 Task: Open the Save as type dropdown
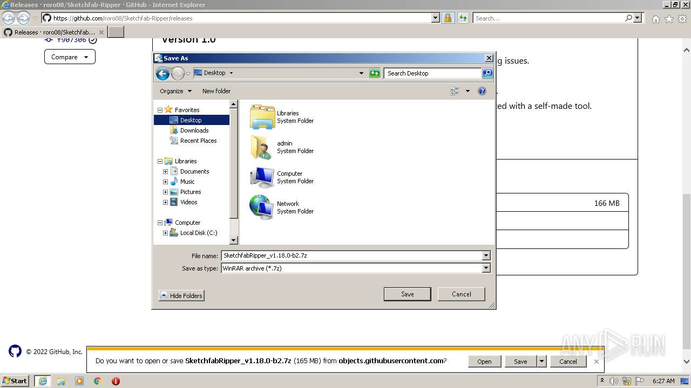(x=486, y=268)
